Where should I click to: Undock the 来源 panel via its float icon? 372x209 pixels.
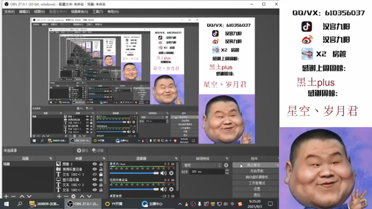coord(104,158)
